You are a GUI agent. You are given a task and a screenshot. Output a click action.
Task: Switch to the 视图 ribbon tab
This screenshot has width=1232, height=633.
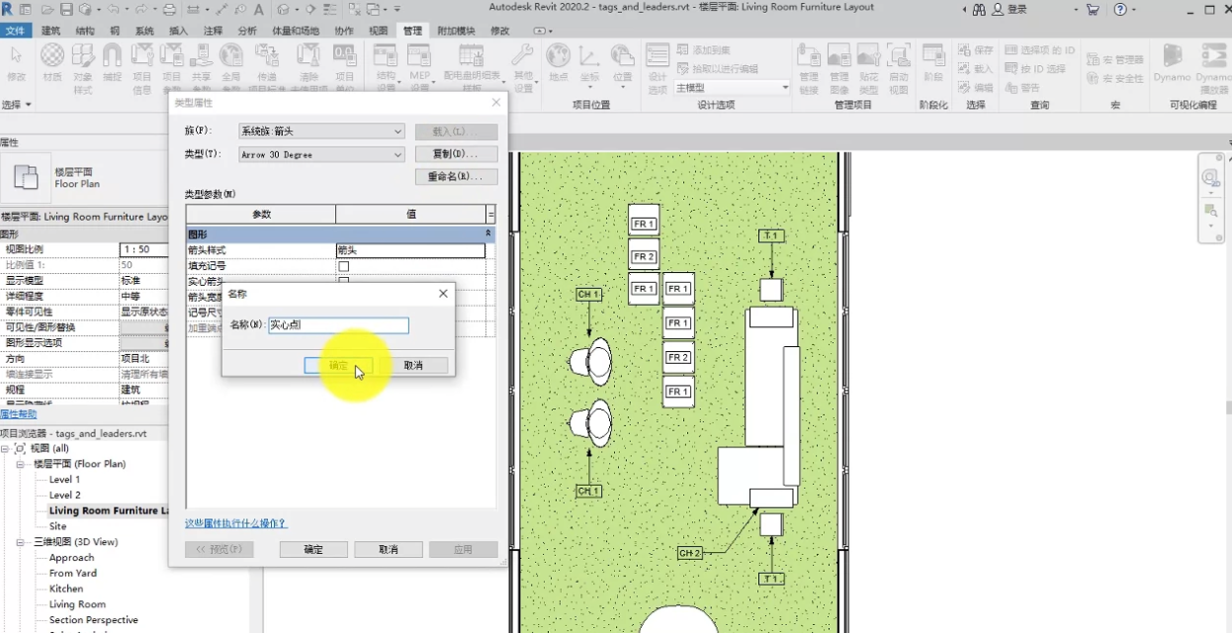point(378,31)
